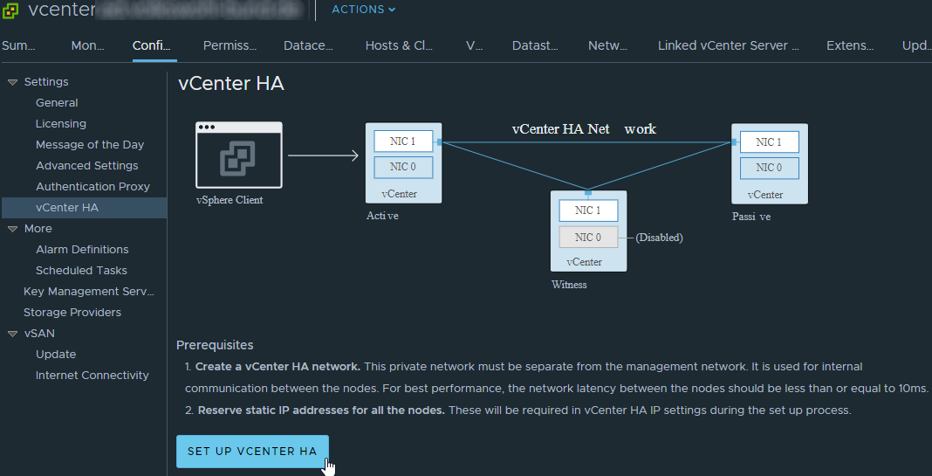Viewport: 932px width, 476px height.
Task: Click the 'vSphere Client' diagram label
Action: [x=230, y=200]
